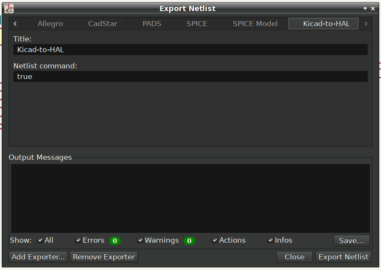Toggle the Errors checkbox
The height and width of the screenshot is (270, 381).
[78, 240]
